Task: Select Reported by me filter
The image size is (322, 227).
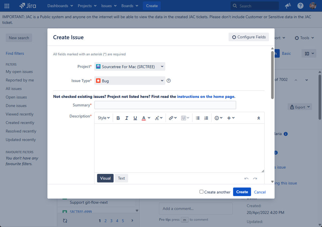Action: (20, 80)
